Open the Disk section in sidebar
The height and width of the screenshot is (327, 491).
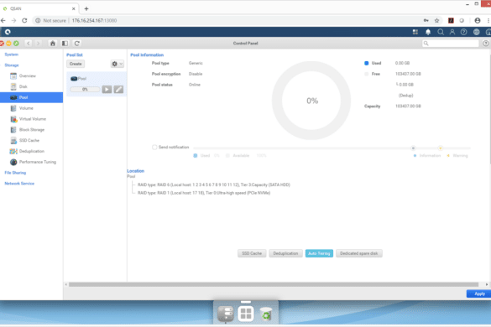24,86
